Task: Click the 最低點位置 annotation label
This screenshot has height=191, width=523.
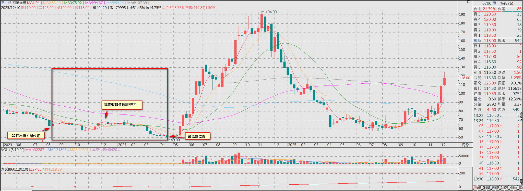Action: [196, 136]
